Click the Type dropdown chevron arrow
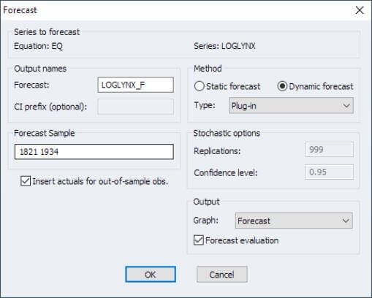The width and height of the screenshot is (372, 298). point(346,106)
